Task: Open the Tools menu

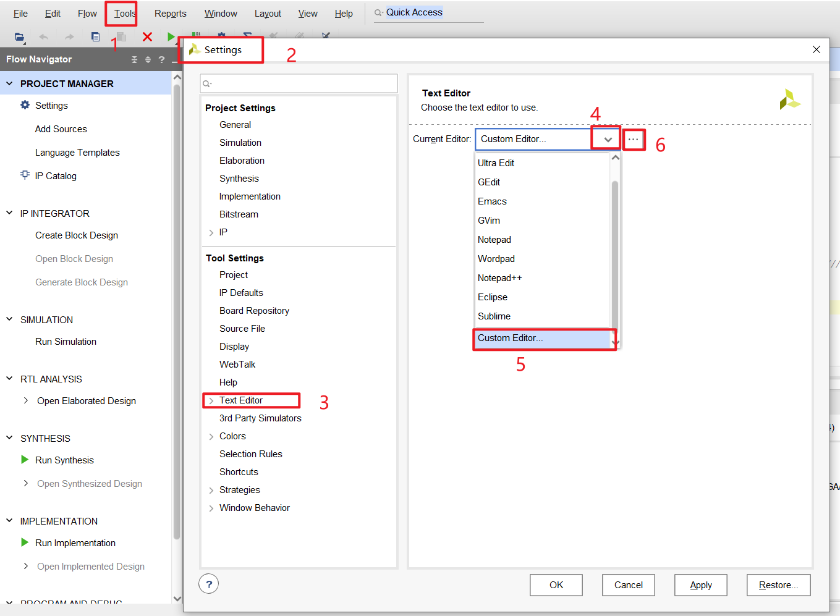Action: click(x=124, y=13)
